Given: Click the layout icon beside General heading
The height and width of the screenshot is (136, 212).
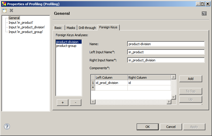Looking at the screenshot, I should 204,13.
